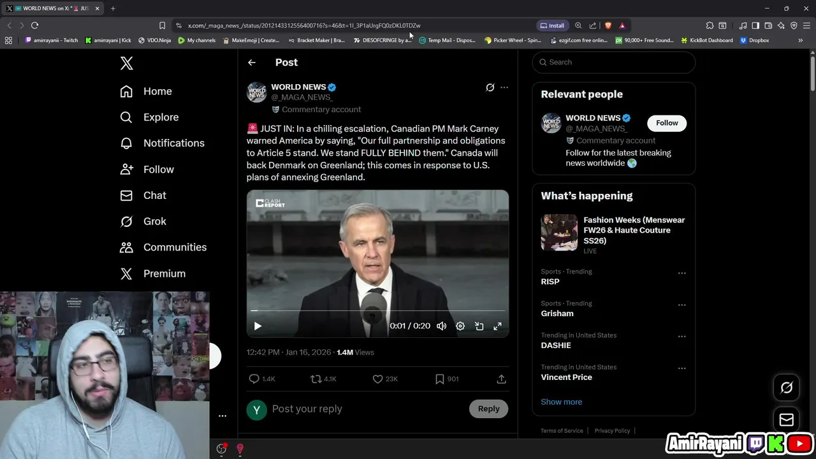Open video settings gear menu

pos(460,326)
